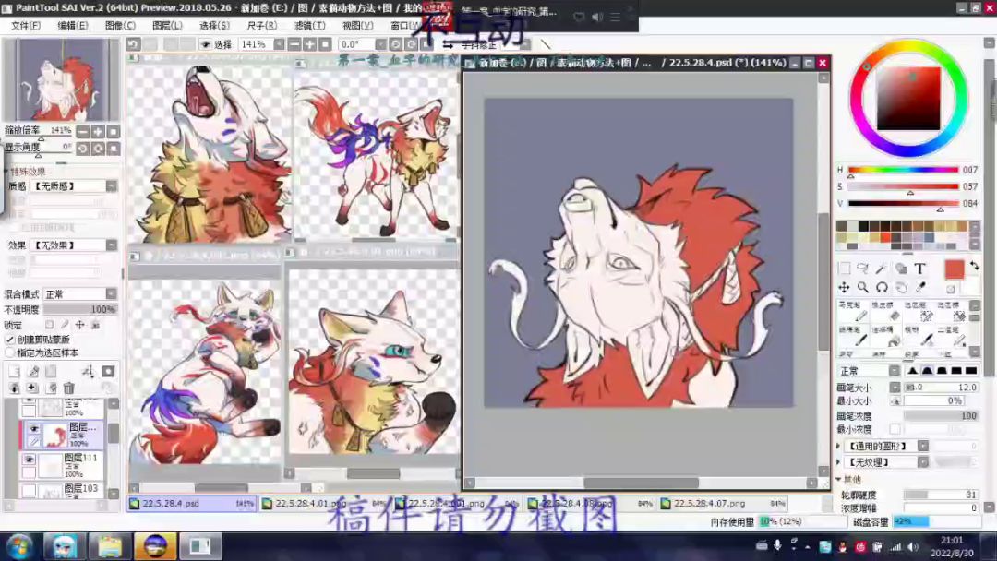The image size is (997, 561).
Task: Hide layer 图层111 eye icon
Action: pos(29,459)
